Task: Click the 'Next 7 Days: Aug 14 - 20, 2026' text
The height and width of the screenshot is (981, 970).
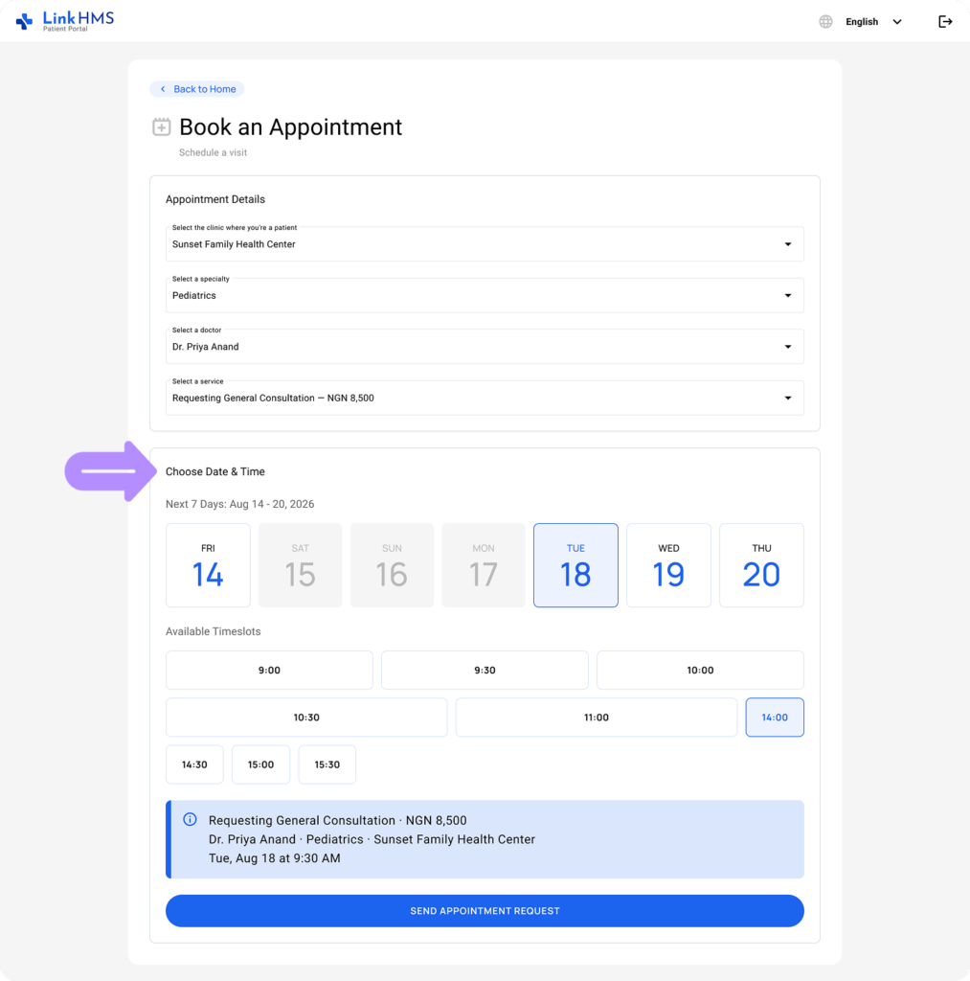Action: 240,504
